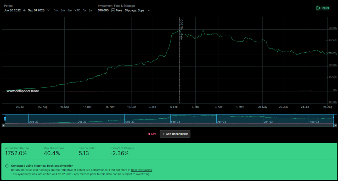Select the 3y period preset
The height and width of the screenshot is (181, 338).
[x=90, y=10]
